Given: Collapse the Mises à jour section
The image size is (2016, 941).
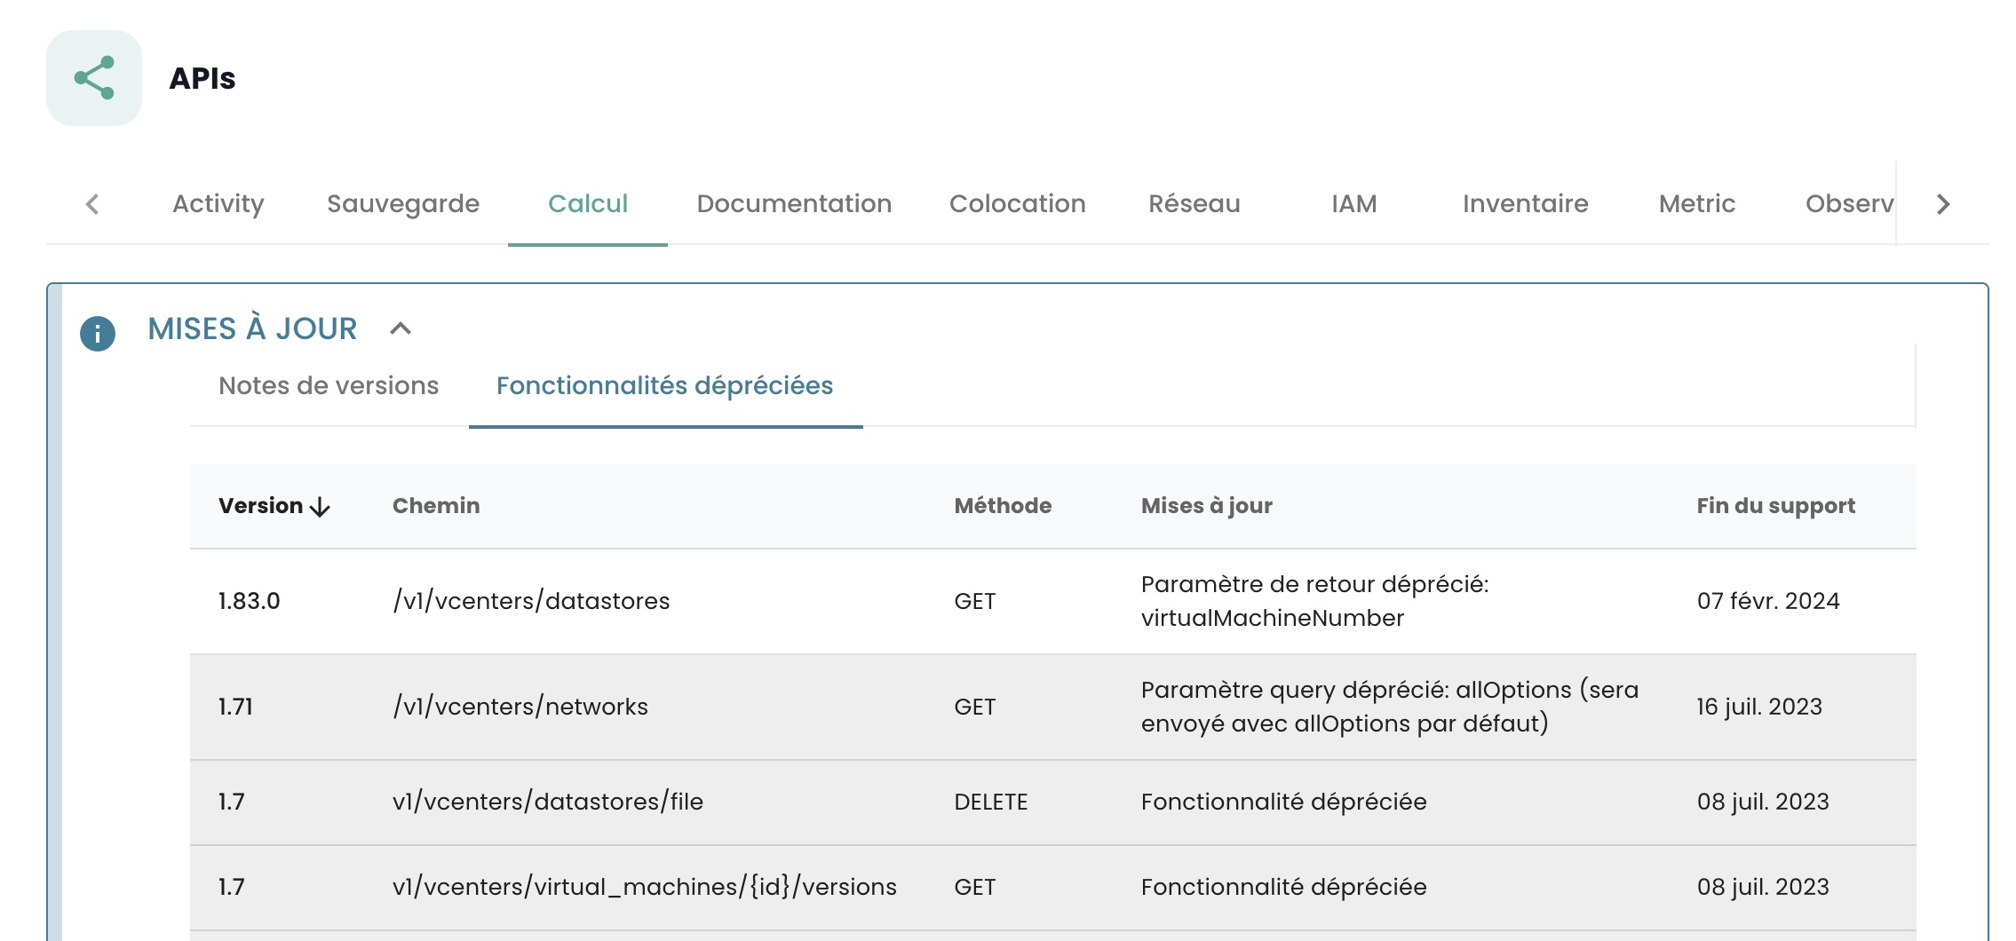Looking at the screenshot, I should click(401, 328).
